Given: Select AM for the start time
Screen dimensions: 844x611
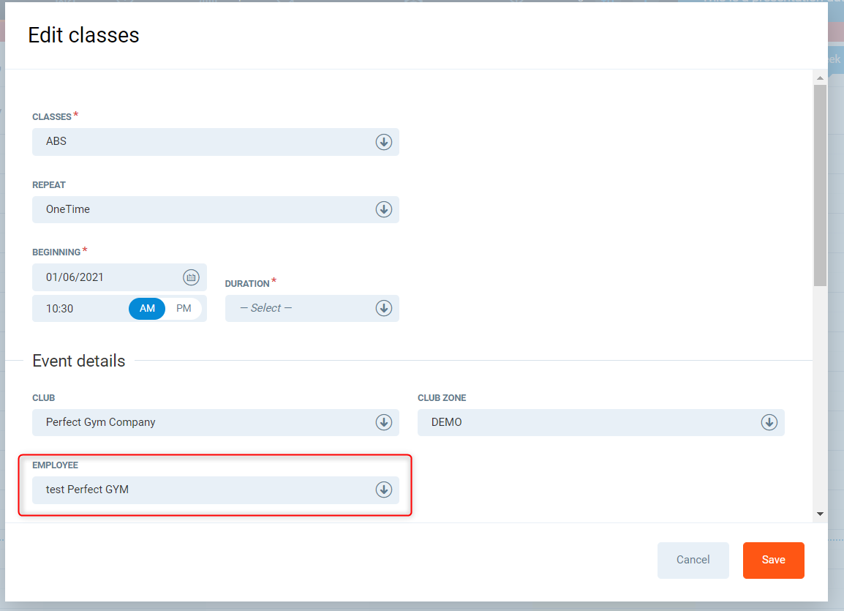Looking at the screenshot, I should pyautogui.click(x=147, y=308).
